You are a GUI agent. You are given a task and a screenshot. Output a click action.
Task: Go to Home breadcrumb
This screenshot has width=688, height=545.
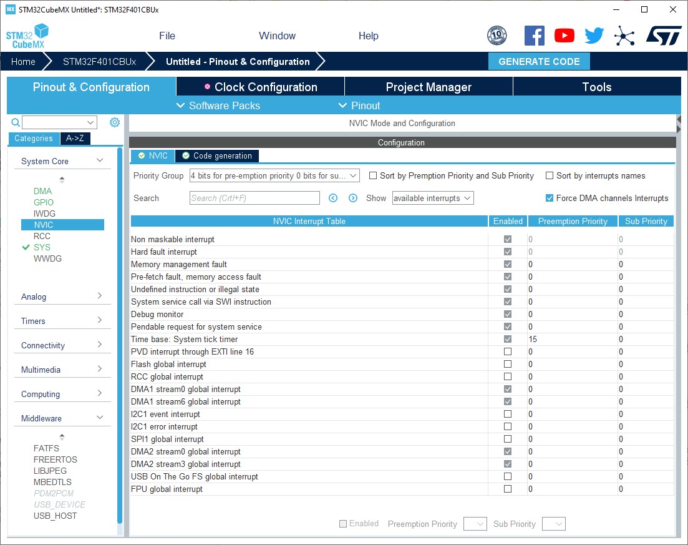[23, 61]
